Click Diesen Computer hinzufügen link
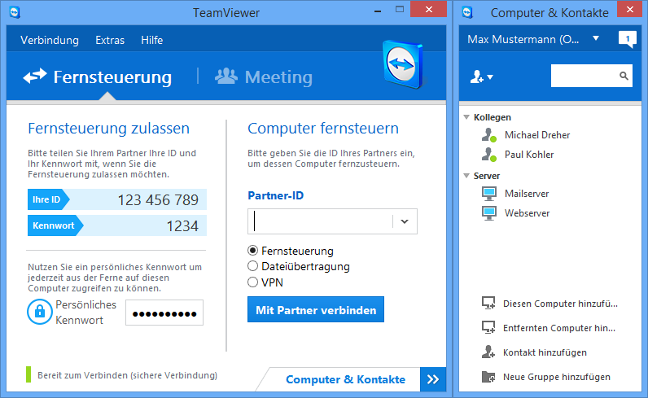 point(560,304)
